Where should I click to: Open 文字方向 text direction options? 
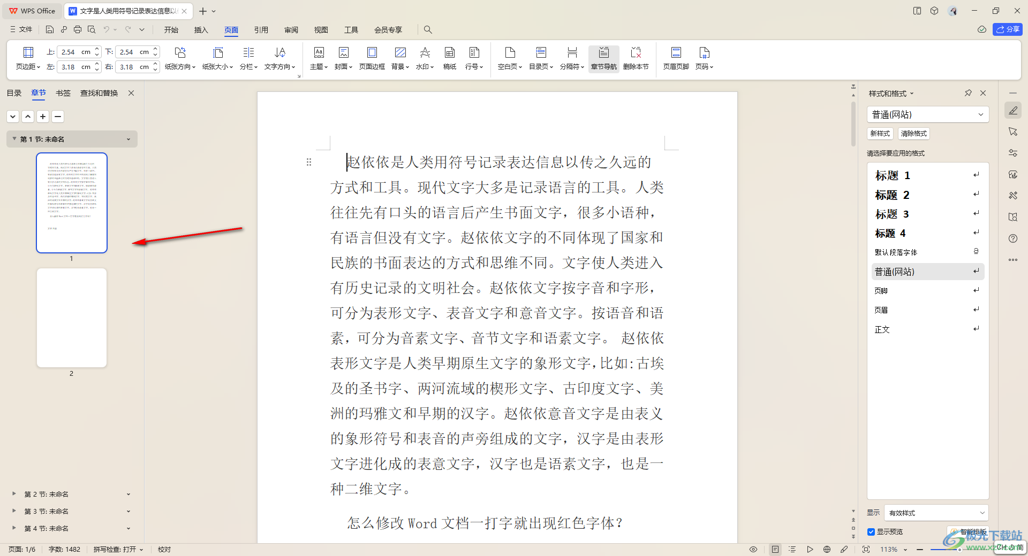coord(279,58)
